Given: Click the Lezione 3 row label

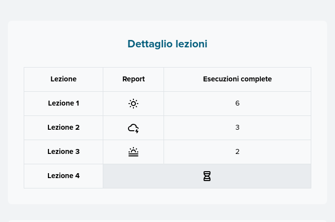Looking at the screenshot, I should click(63, 151).
